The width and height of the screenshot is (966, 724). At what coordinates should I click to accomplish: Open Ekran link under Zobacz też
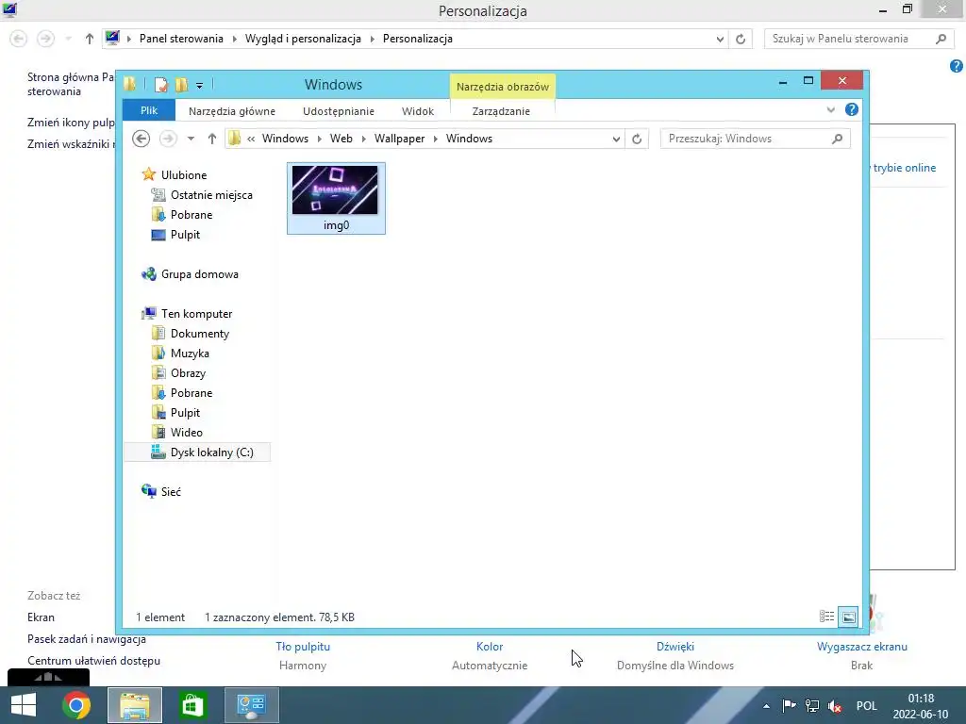[41, 617]
